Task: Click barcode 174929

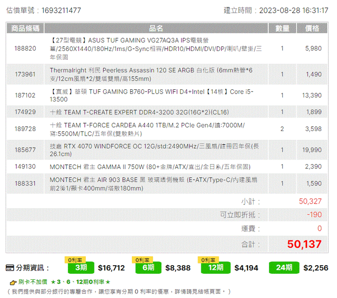Action: point(25,112)
